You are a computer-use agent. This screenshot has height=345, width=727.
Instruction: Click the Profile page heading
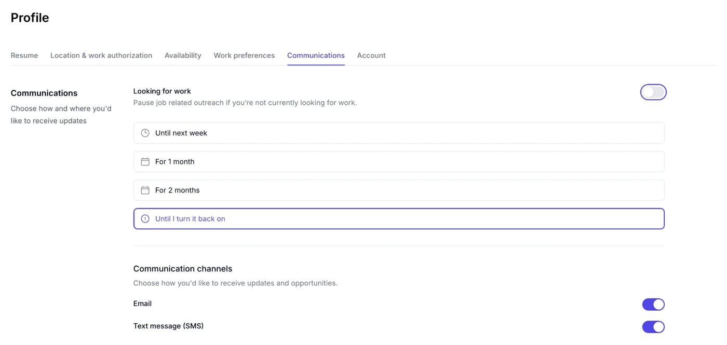[30, 18]
